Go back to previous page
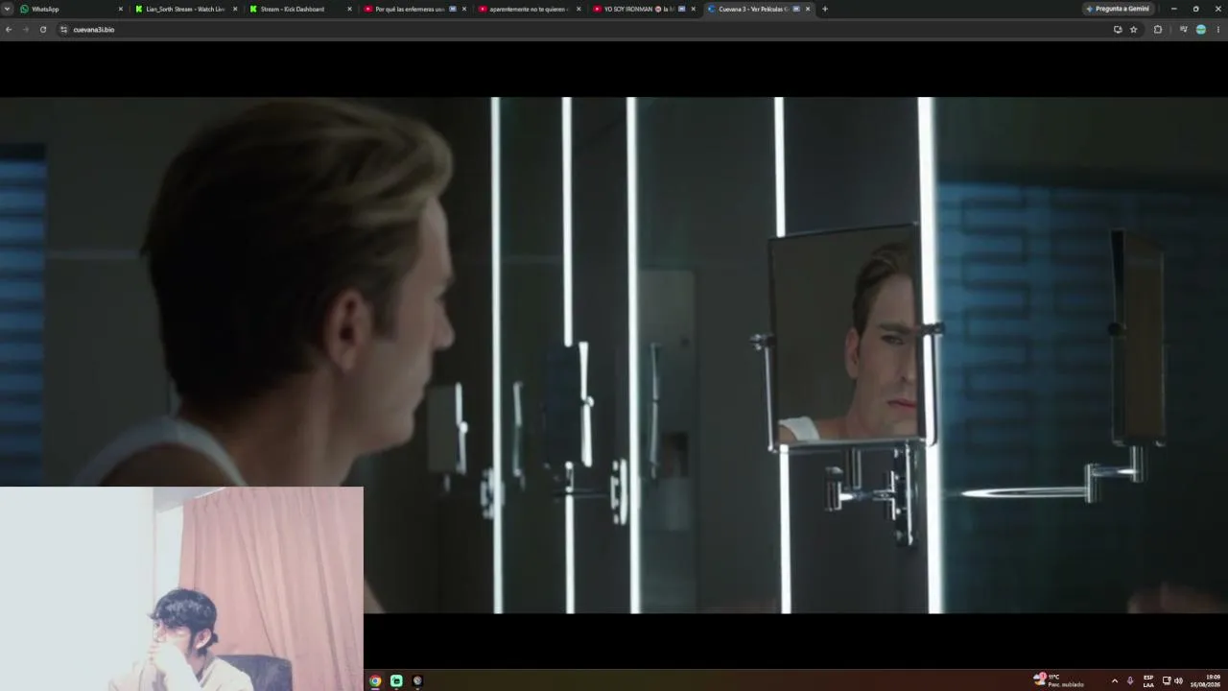This screenshot has height=691, width=1228. (x=9, y=30)
